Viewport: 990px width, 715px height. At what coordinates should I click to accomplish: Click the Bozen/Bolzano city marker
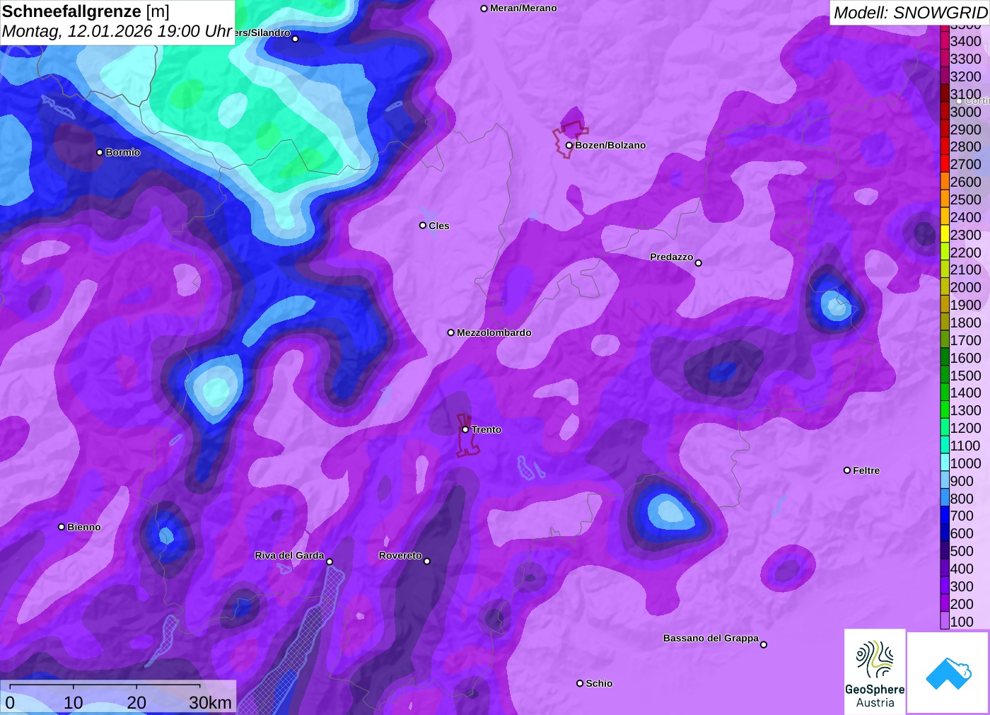(x=569, y=146)
